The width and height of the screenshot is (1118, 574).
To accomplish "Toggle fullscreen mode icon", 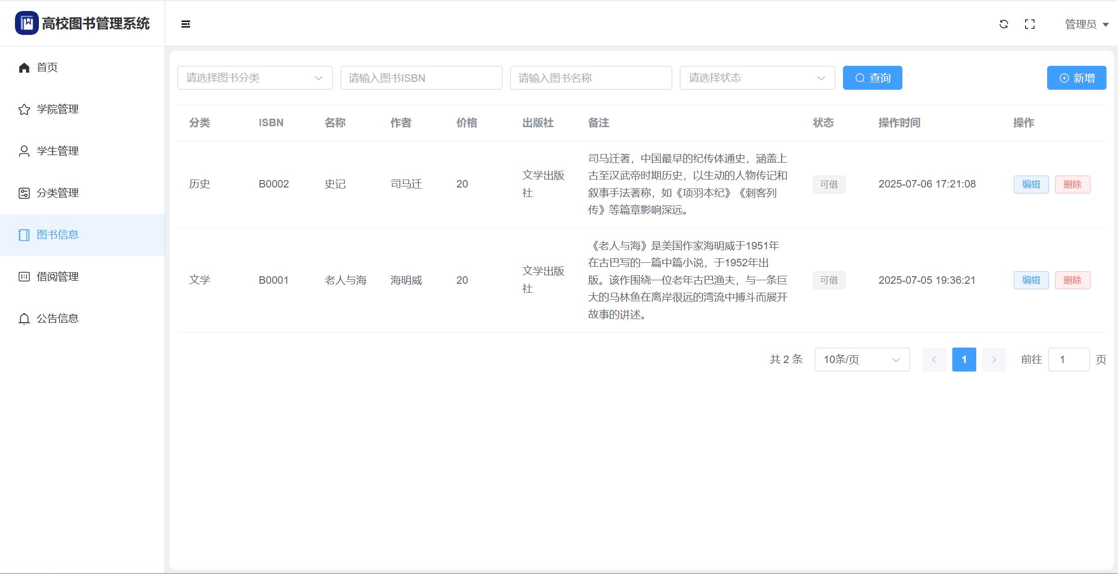I will click(x=1030, y=24).
